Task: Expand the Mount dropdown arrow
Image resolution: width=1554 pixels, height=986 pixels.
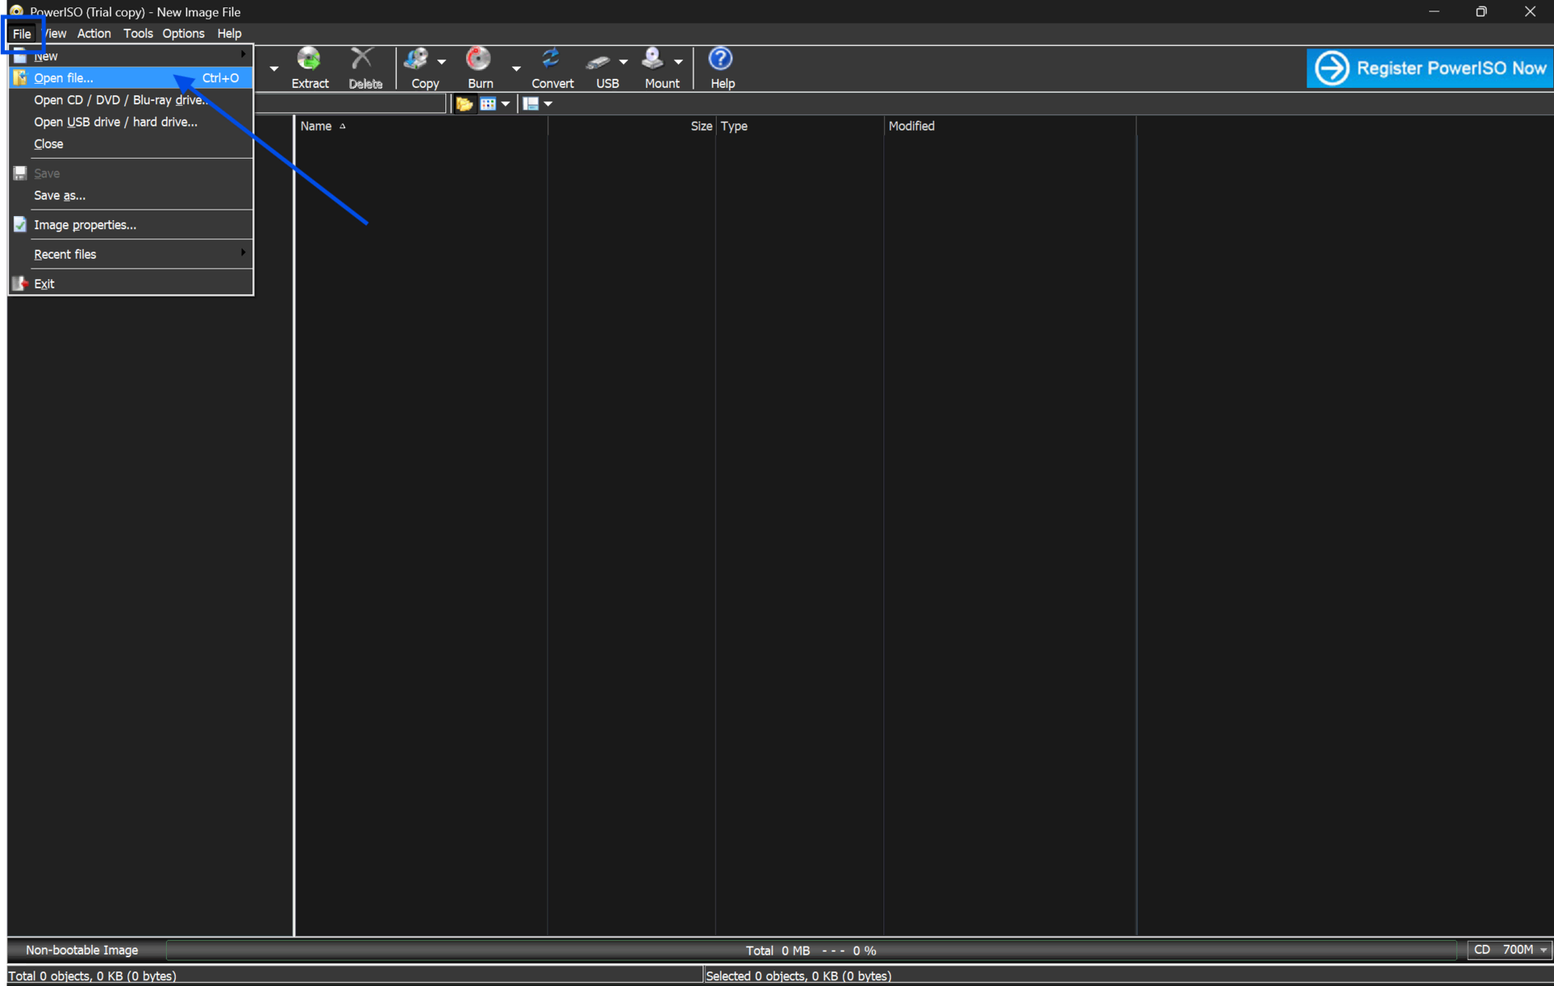Action: [679, 62]
